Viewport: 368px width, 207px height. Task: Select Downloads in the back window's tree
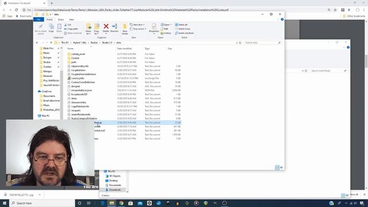(113, 190)
